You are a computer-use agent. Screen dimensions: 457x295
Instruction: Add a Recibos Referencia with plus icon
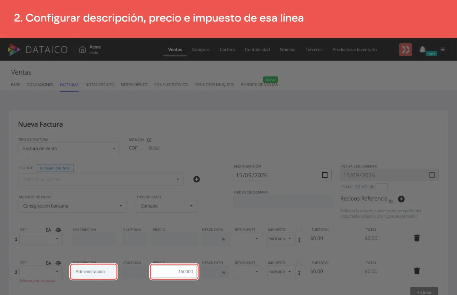coord(401,199)
